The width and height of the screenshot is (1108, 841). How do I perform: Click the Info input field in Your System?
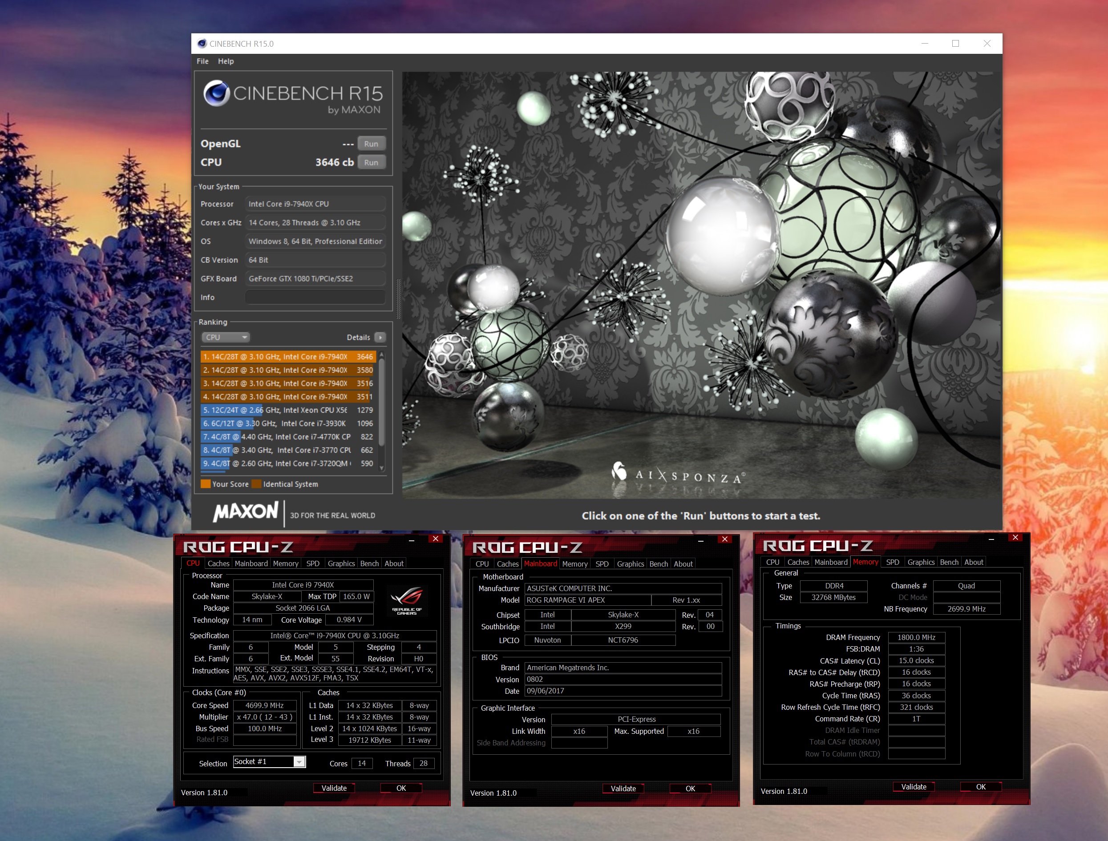[x=315, y=298]
